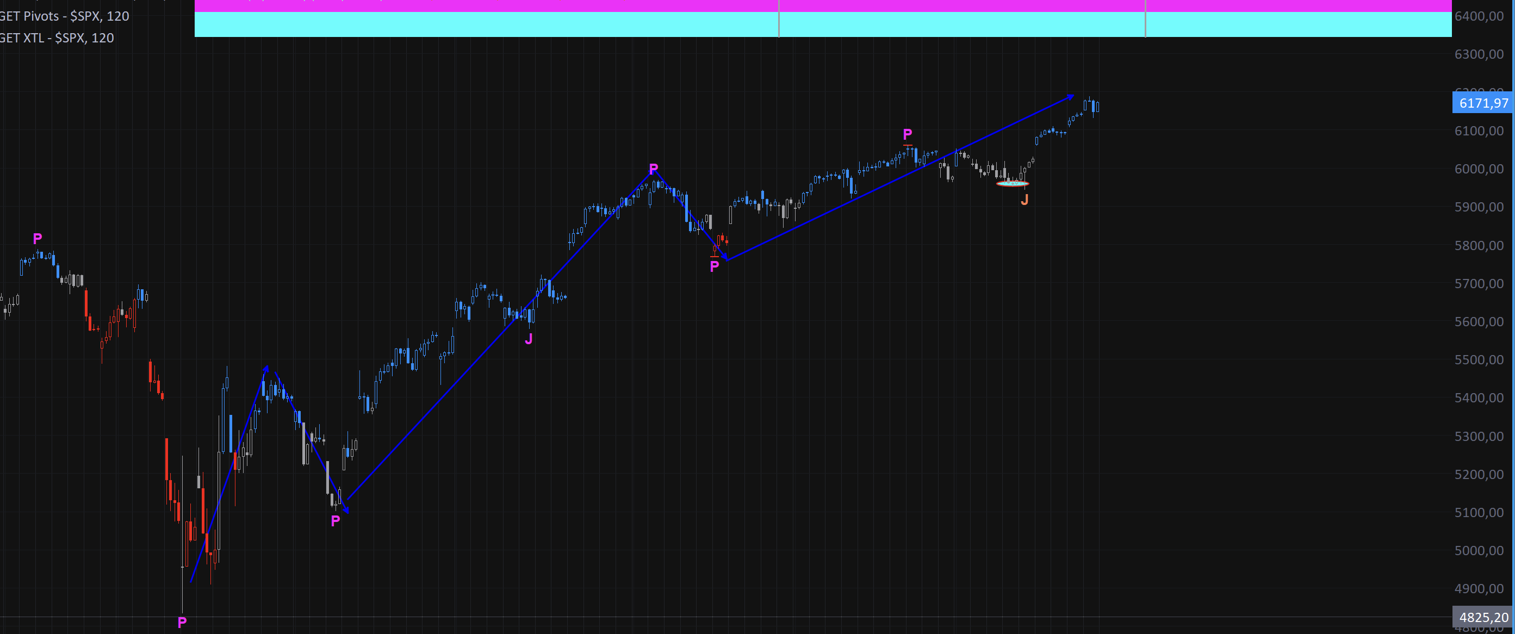Viewport: 1515px width, 634px height.
Task: Click the 5000,00 price axis label
Action: click(1479, 550)
